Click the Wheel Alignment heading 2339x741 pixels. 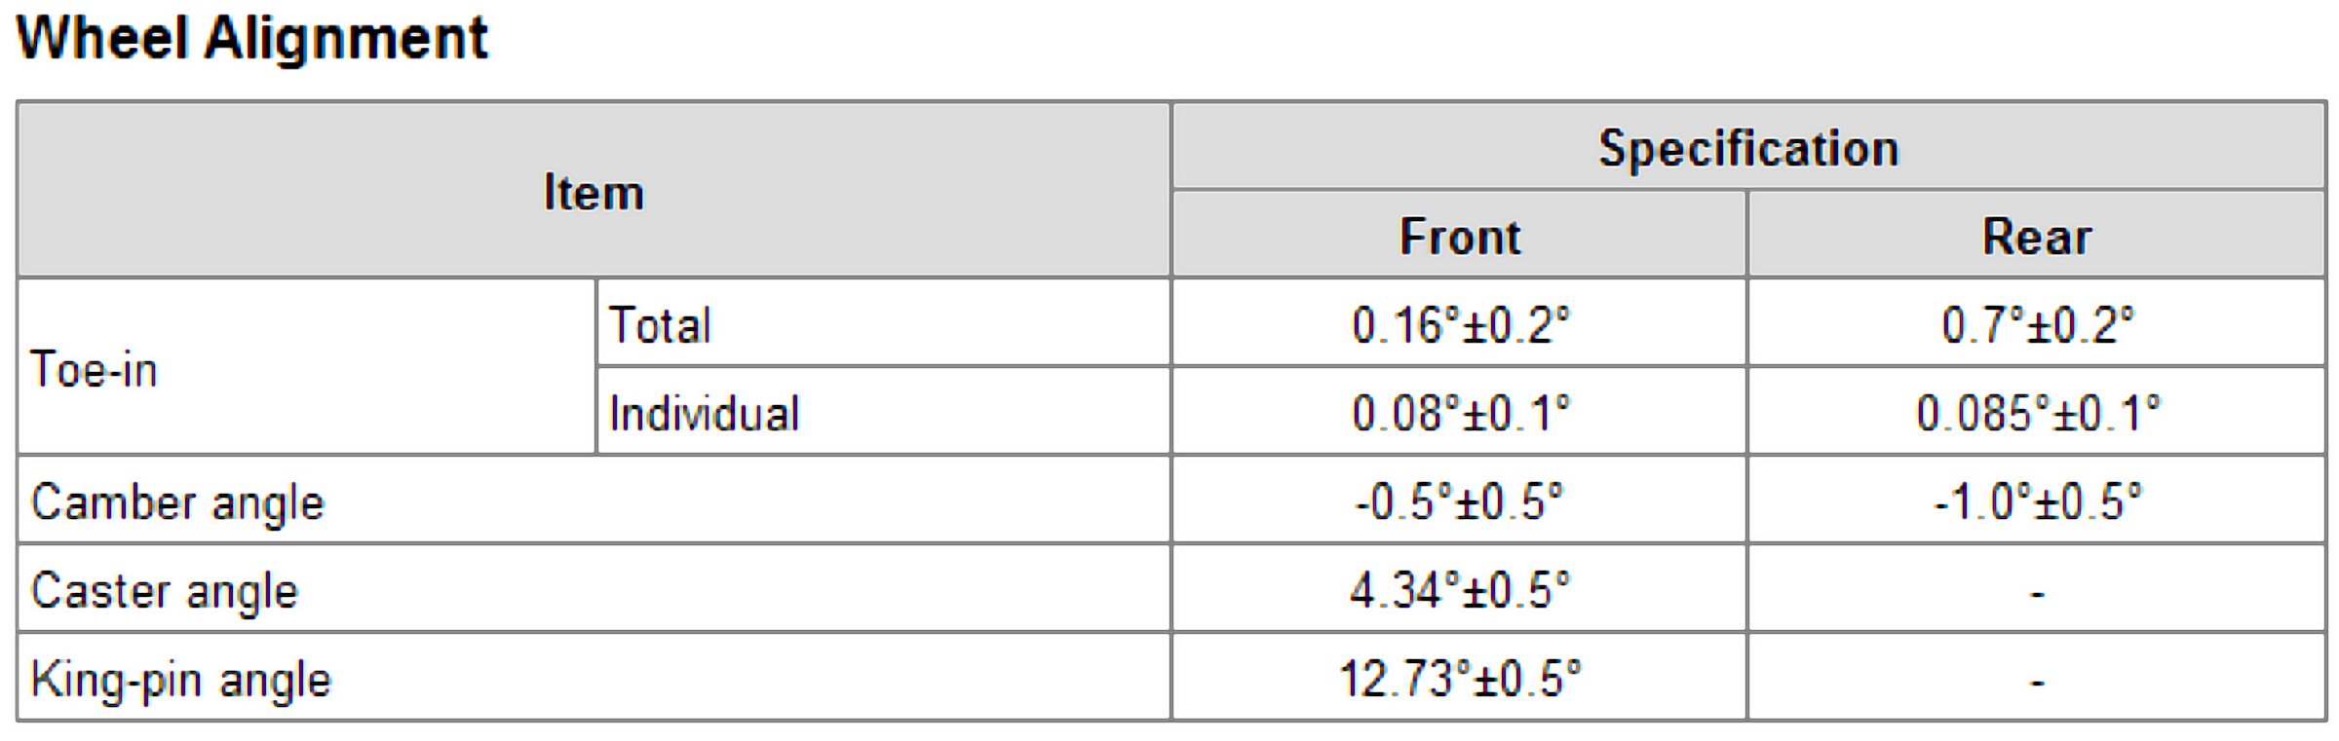(x=251, y=39)
